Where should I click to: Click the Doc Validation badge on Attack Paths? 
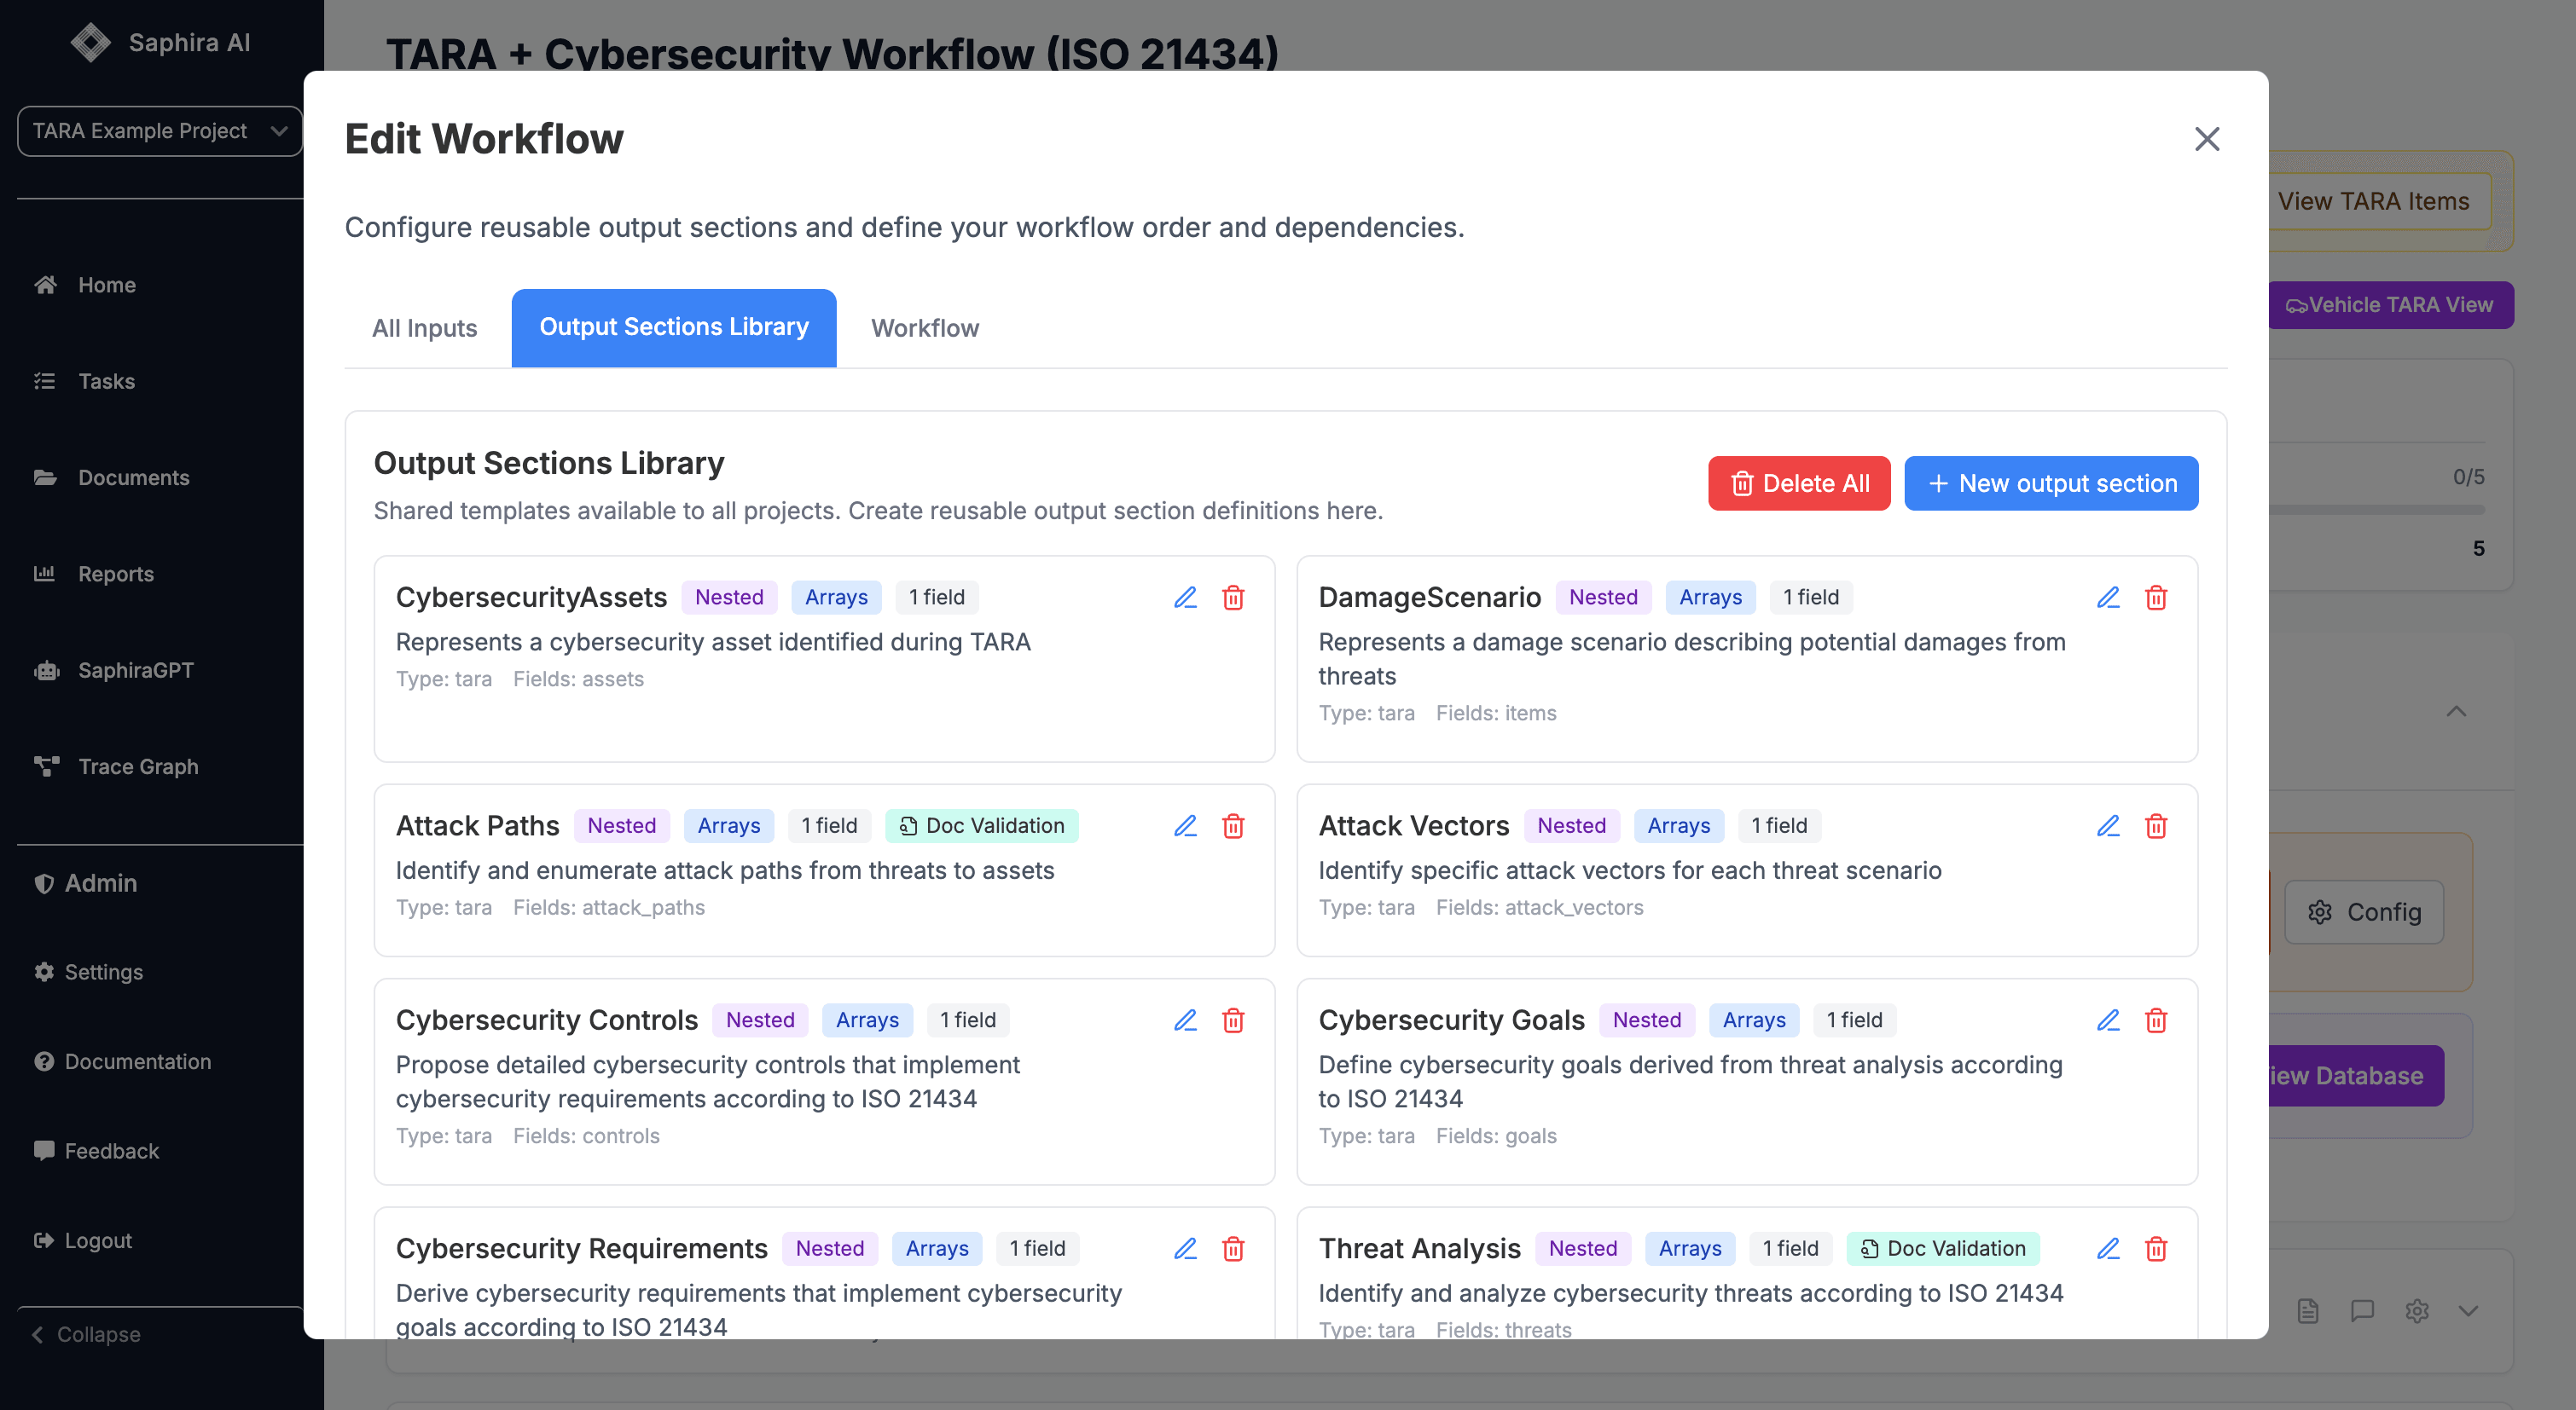981,825
